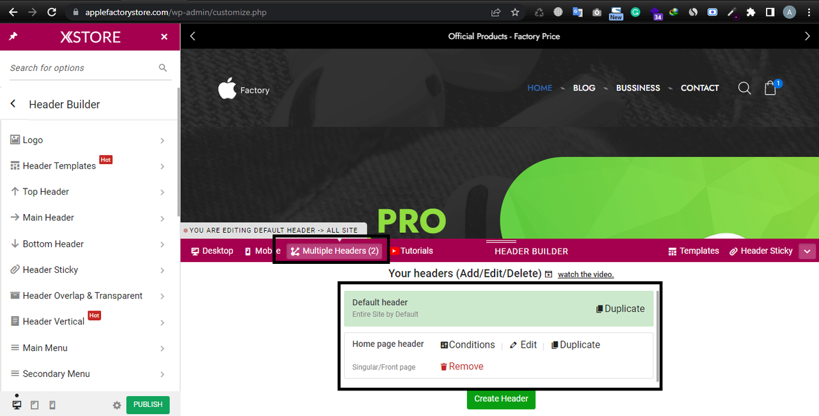The image size is (819, 416).
Task: Open Header Sticky in header builder bar
Action: 761,251
